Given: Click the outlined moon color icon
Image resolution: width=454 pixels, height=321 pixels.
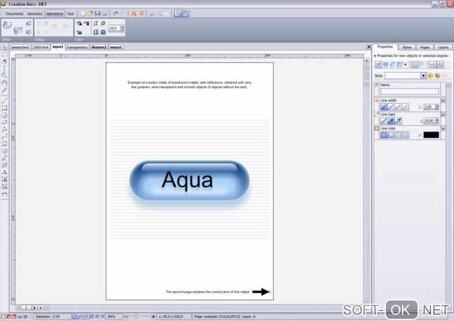Looking at the screenshot, I should tap(96, 24).
